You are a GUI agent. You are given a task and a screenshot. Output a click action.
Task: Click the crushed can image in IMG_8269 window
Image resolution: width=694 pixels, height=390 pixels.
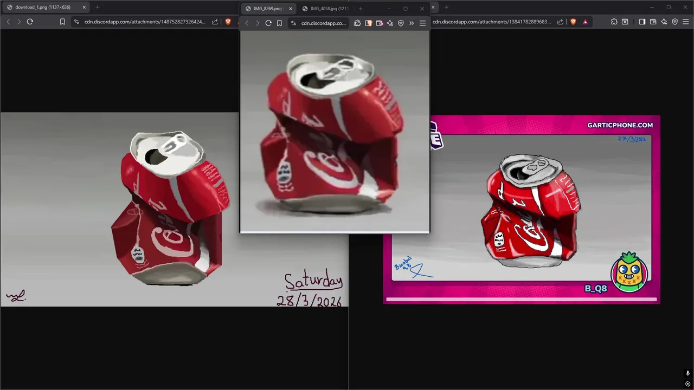[335, 131]
